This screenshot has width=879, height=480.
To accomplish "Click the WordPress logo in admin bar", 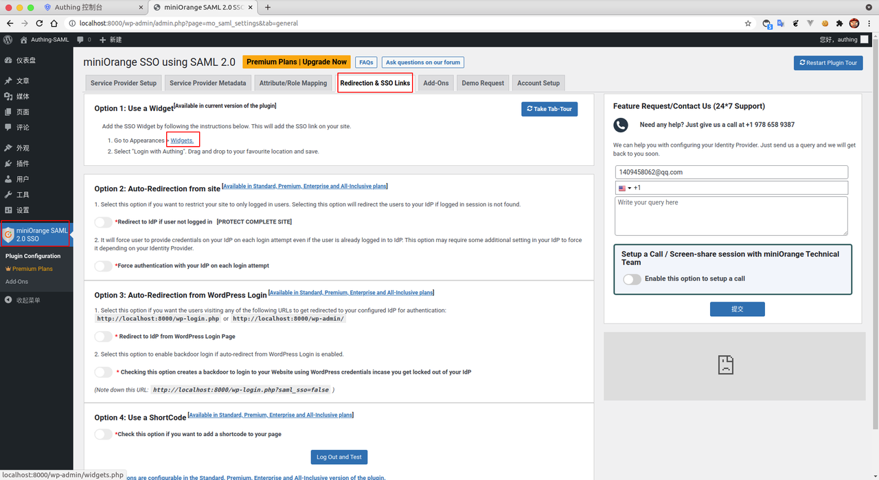I will [x=8, y=40].
